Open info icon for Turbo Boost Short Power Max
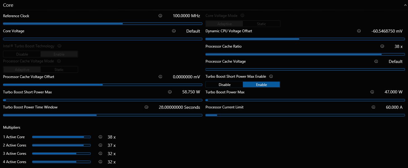408x168 pixels. coord(170,92)
